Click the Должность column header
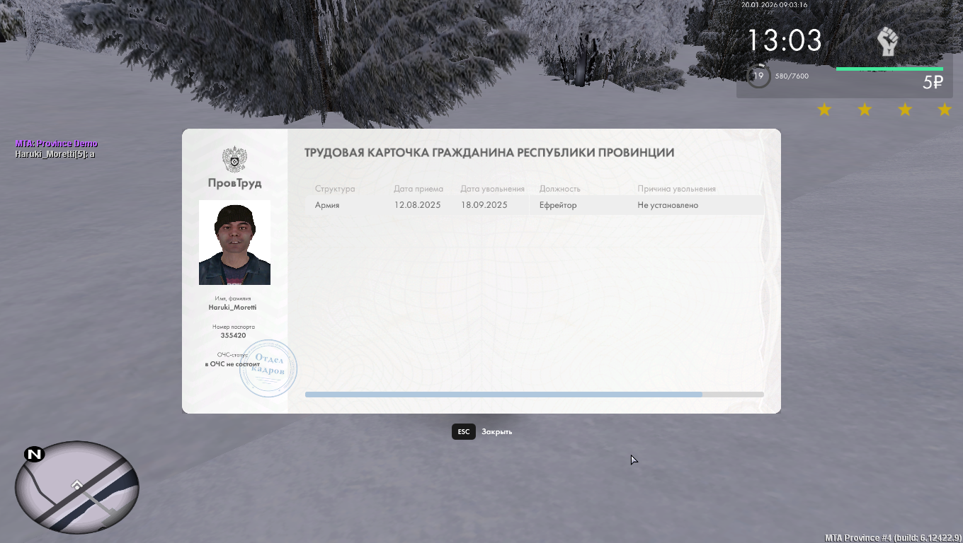 point(559,189)
